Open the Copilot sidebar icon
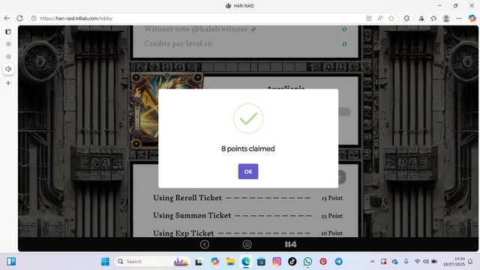 click(472, 18)
